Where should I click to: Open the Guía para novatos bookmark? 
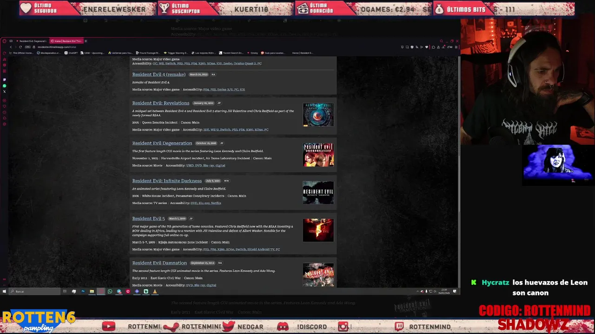pyautogui.click(x=273, y=53)
